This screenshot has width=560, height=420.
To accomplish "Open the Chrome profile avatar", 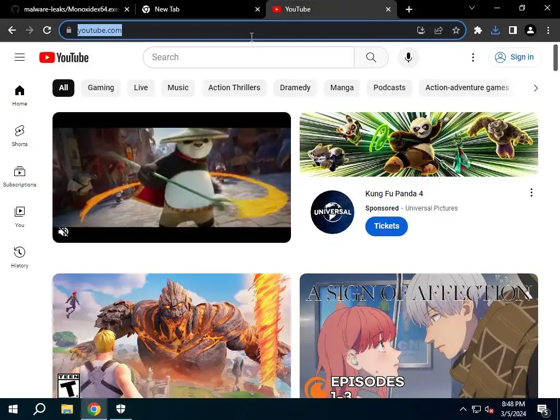I will point(530,31).
